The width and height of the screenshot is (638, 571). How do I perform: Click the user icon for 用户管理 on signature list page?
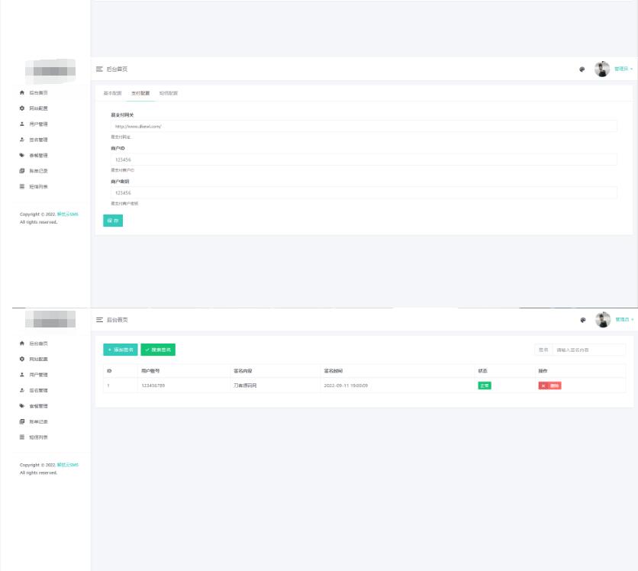click(22, 375)
